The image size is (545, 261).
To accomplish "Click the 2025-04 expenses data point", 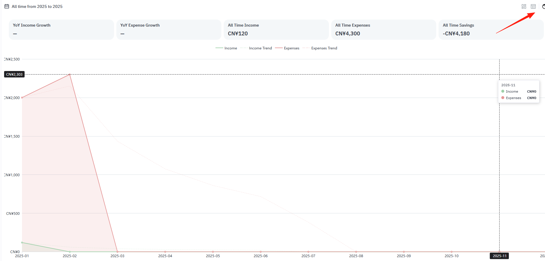I will [x=165, y=252].
